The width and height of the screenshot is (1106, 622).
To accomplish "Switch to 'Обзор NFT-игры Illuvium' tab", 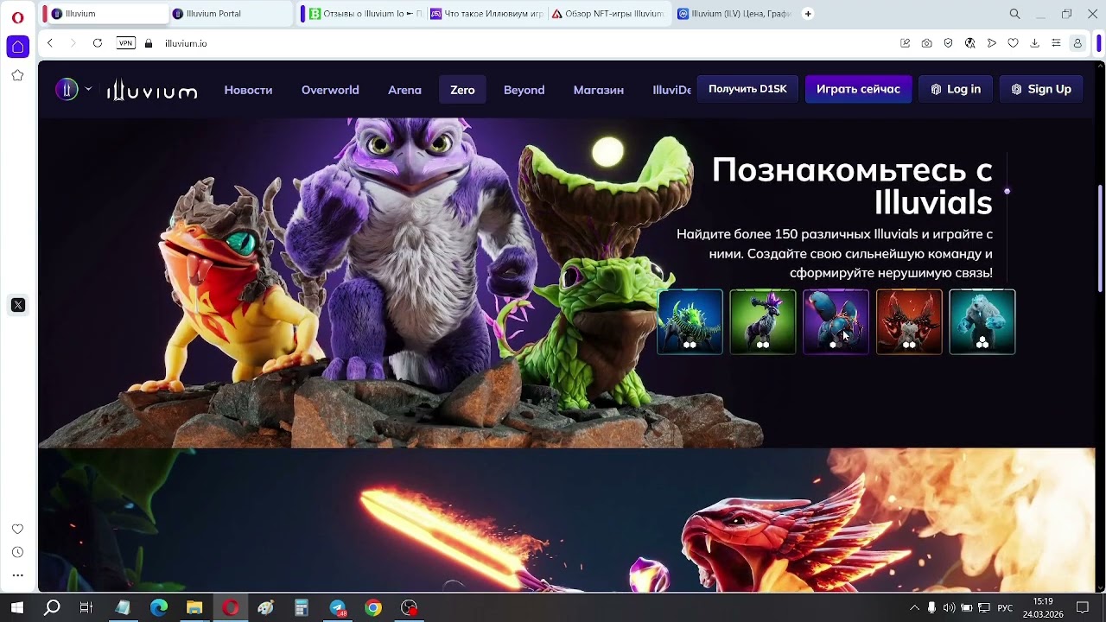I will (608, 14).
